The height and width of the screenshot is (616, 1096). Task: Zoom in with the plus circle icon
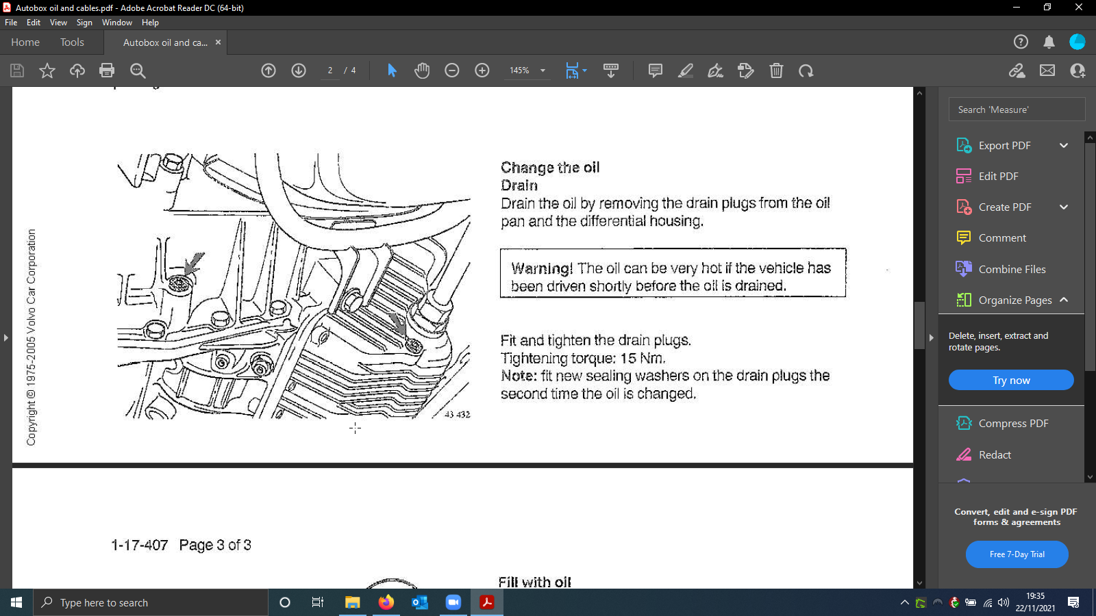click(x=482, y=70)
